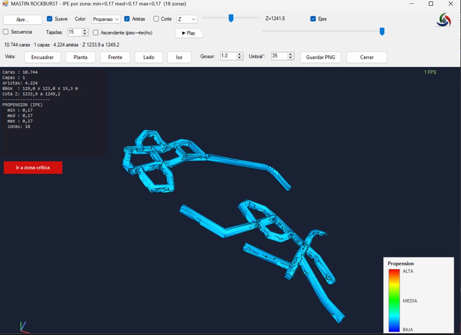
Task: Decrease Tajadas value with down arrow
Action: 85,34
